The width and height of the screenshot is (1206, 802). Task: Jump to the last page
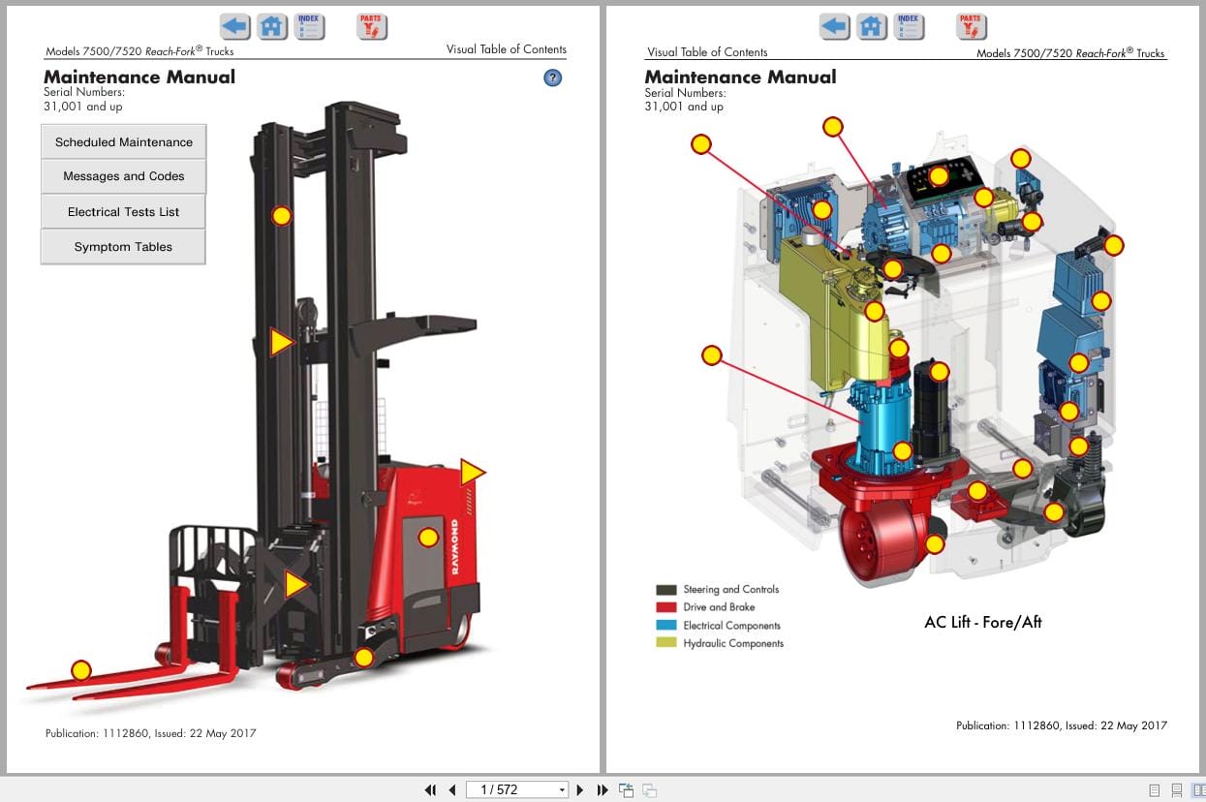[x=602, y=790]
